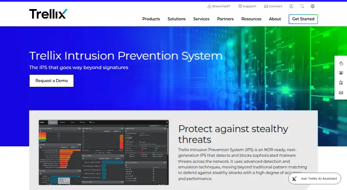Open Ask Trellix AI Assistant chat

coord(315,178)
